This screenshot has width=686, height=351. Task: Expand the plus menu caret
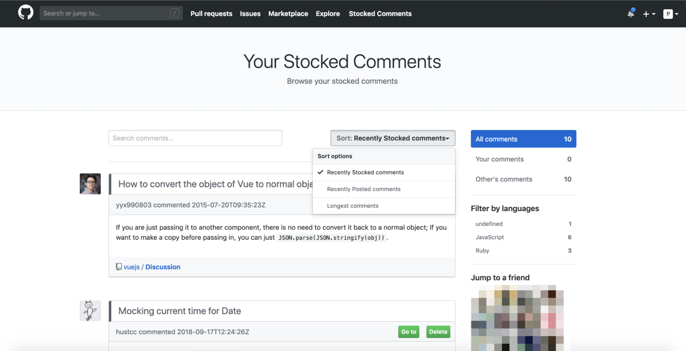(x=654, y=14)
